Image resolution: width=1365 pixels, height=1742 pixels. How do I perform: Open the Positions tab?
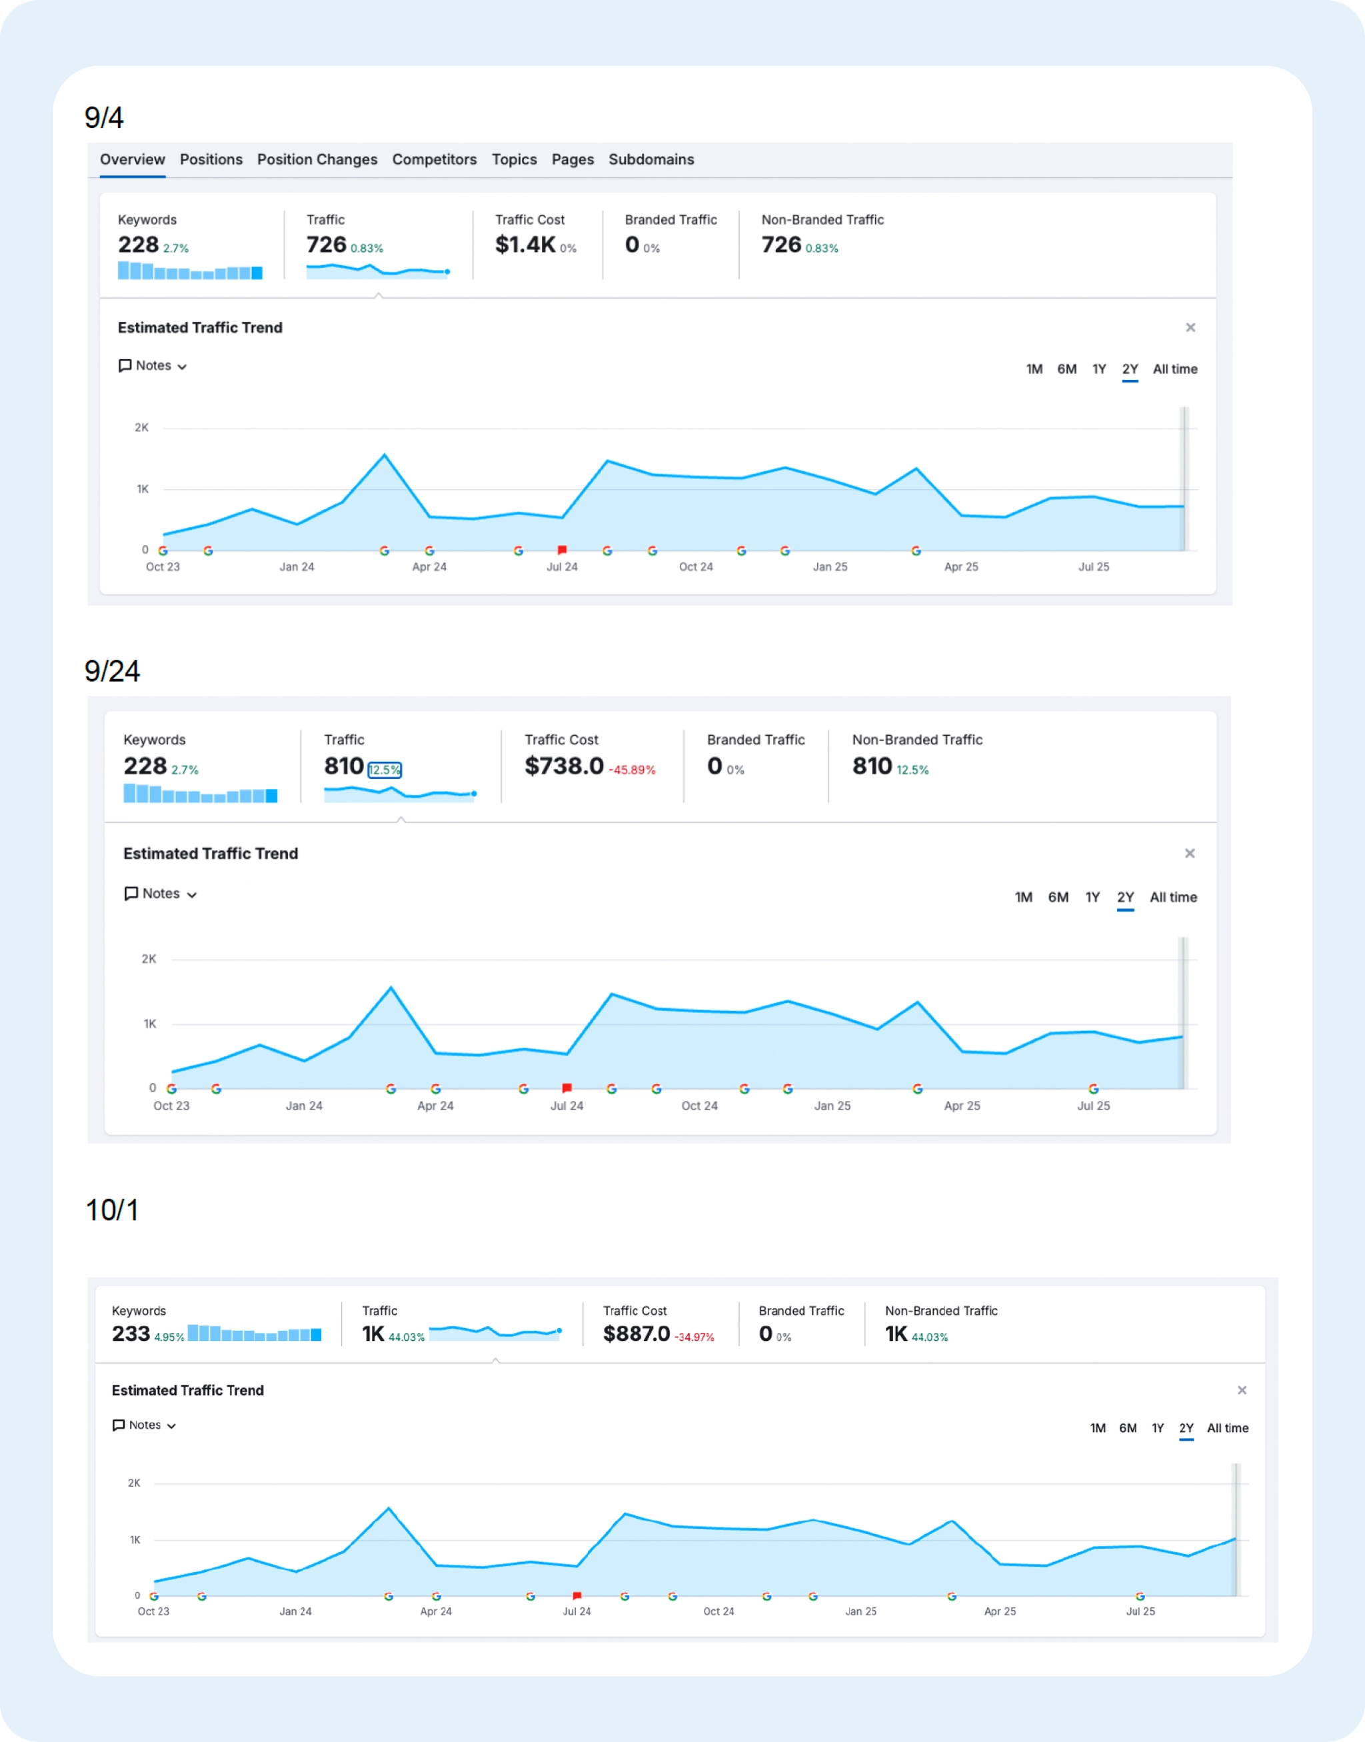click(x=211, y=159)
